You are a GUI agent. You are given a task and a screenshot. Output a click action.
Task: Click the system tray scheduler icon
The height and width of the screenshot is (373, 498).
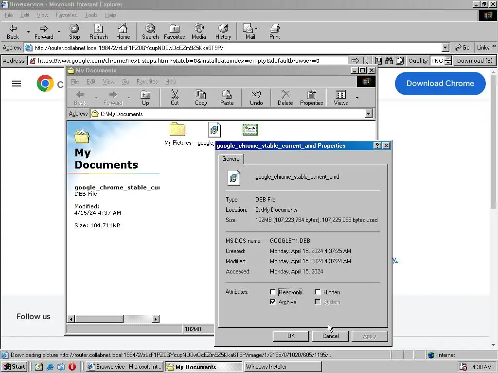(x=463, y=367)
